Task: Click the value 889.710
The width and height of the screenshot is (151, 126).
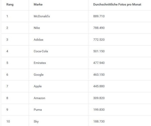Action: pyautogui.click(x=99, y=16)
